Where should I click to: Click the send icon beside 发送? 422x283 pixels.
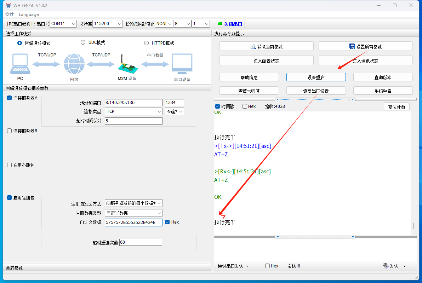click(386, 266)
